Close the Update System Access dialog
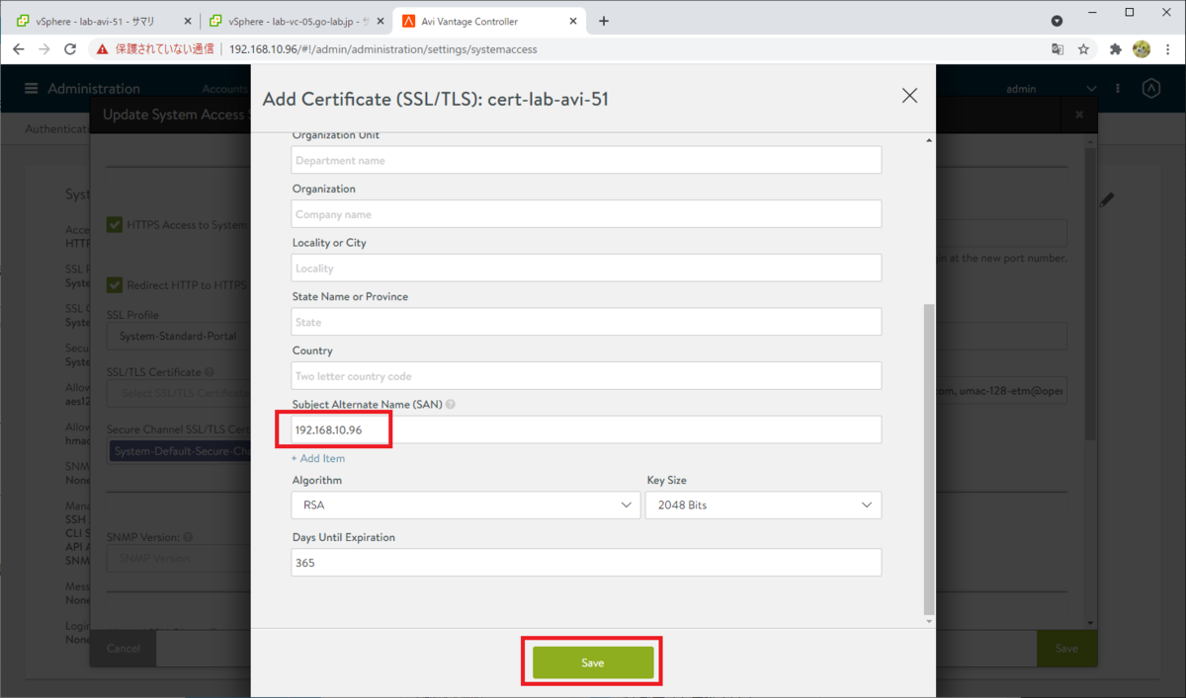1186x698 pixels. 1080,115
